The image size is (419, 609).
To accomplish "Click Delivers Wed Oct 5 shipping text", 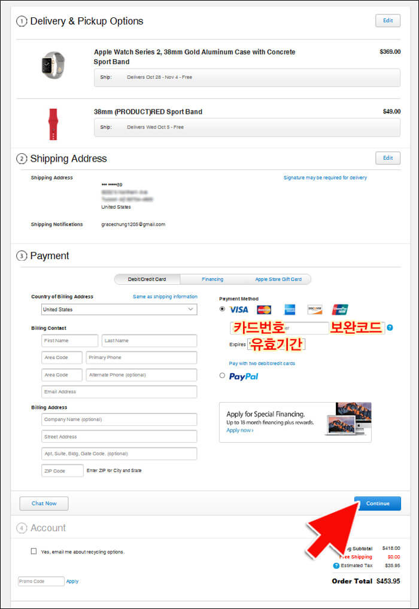I will (155, 127).
